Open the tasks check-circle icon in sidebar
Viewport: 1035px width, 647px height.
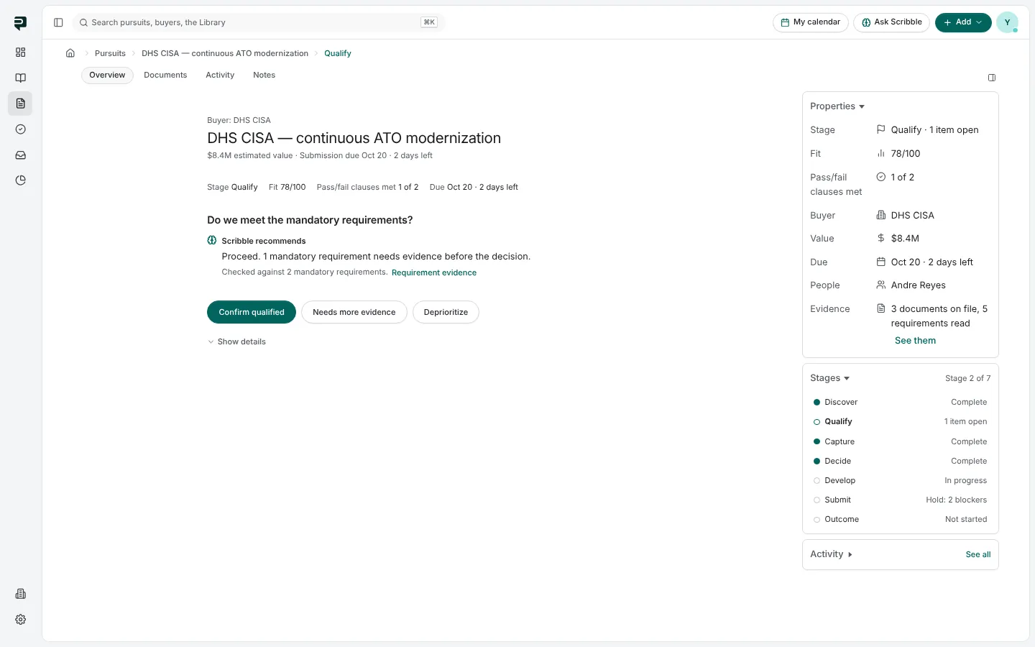pyautogui.click(x=20, y=129)
